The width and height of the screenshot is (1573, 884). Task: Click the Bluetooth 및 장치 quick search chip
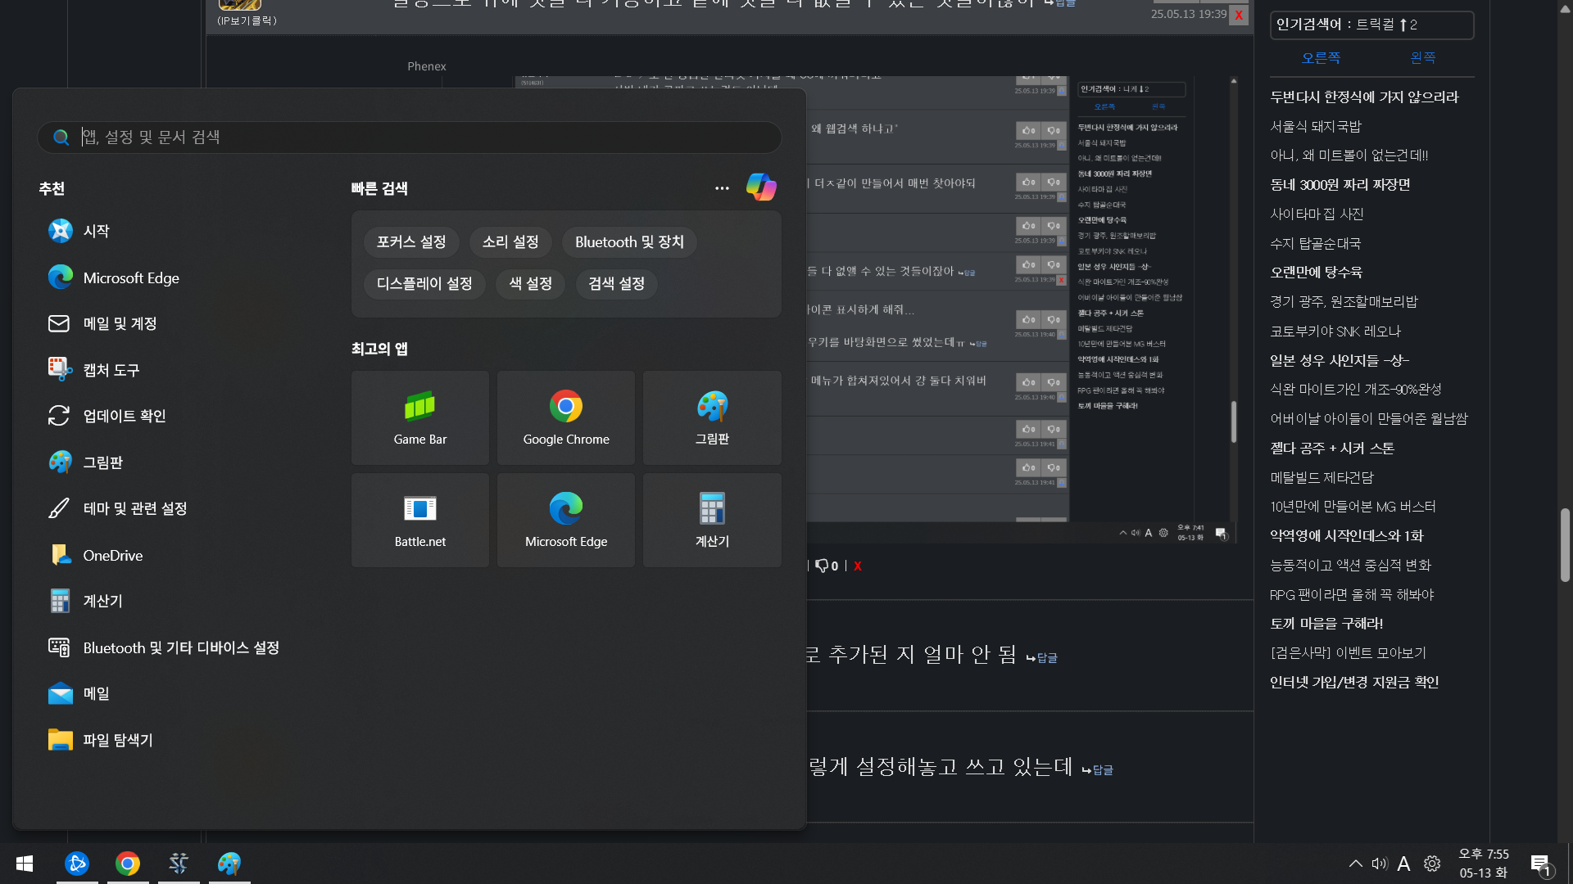point(628,242)
